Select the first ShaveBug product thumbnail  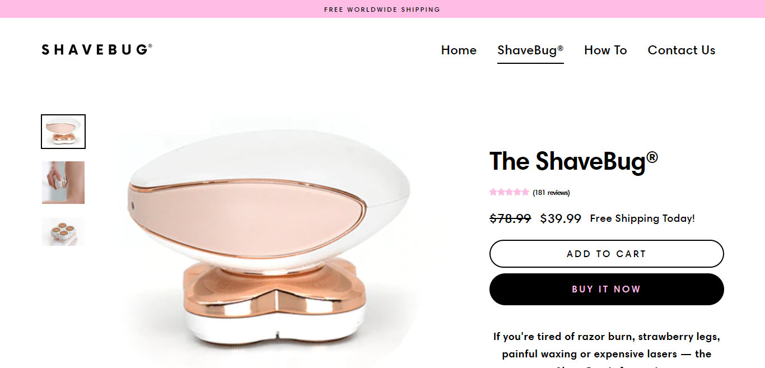coord(63,132)
